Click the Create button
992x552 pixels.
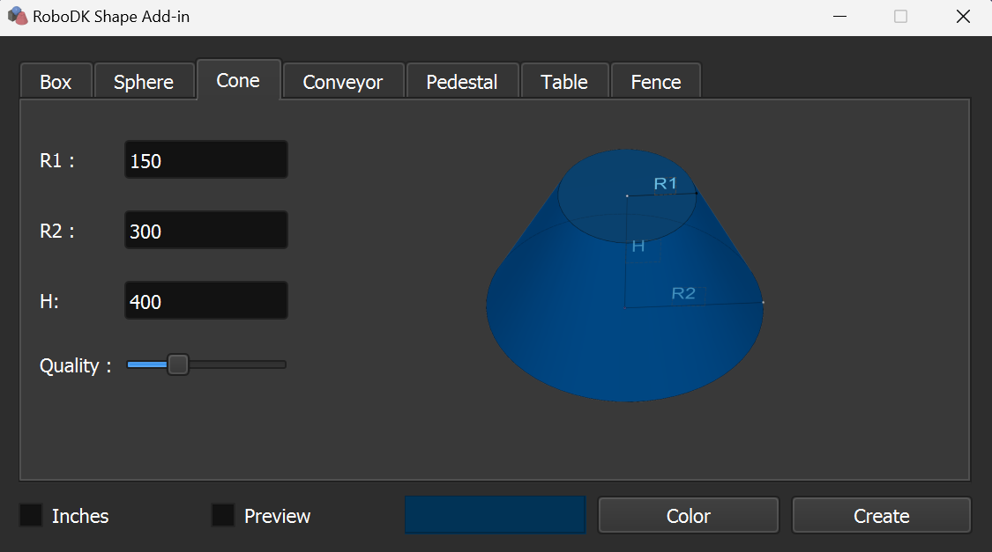point(881,516)
